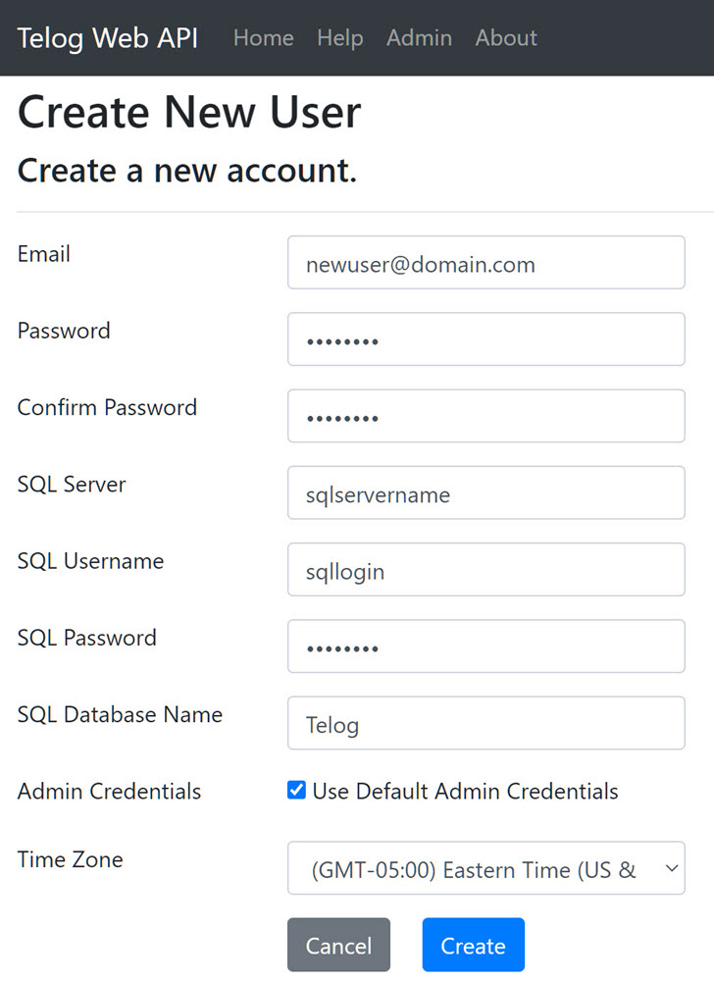Screen dimensions: 714x981
Task: Click the Time Zone label text
Action: pyautogui.click(x=70, y=859)
